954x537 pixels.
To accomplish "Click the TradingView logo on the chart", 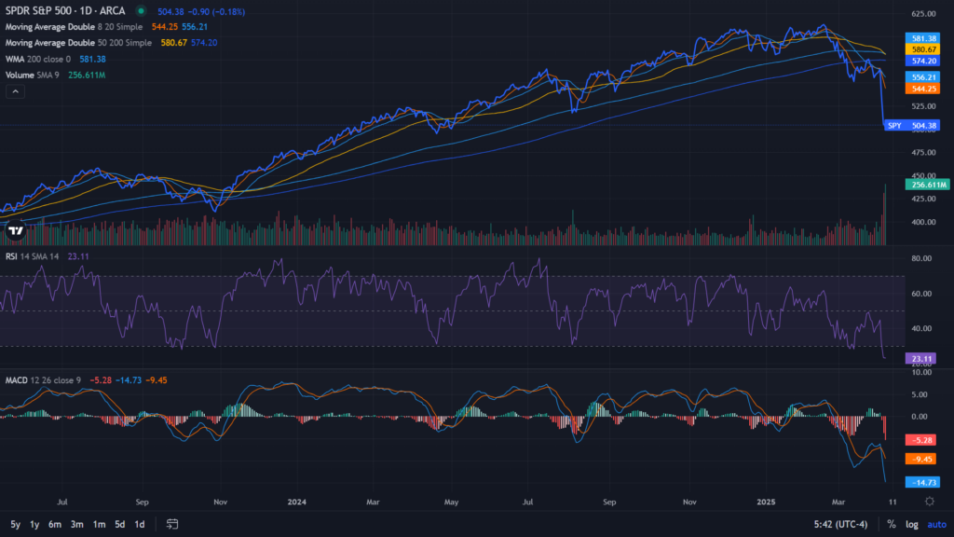I will [x=15, y=230].
